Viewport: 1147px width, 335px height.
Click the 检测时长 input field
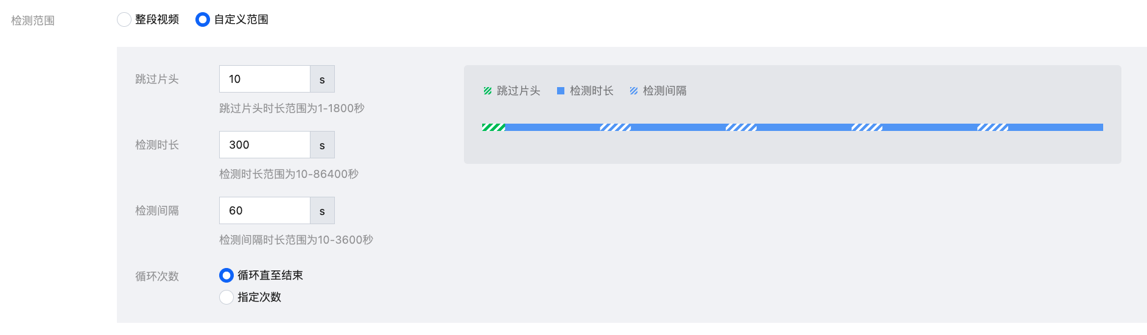(265, 145)
